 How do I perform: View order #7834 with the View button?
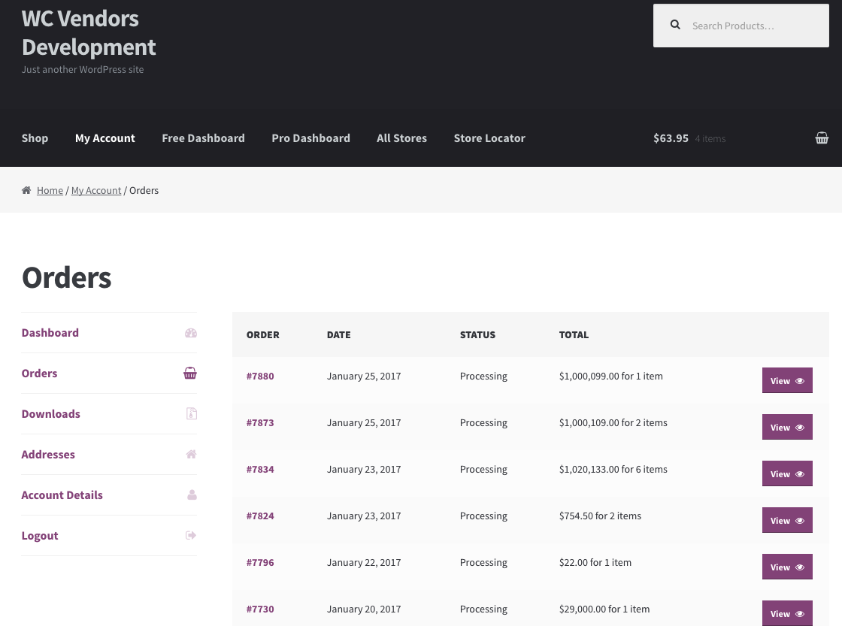(787, 473)
